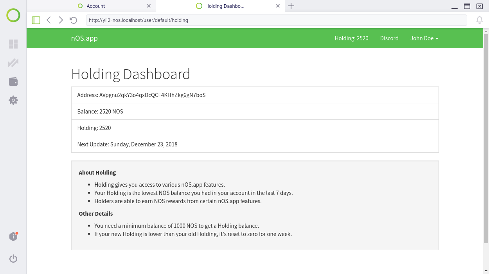Go forward with the right arrow
The height and width of the screenshot is (274, 489).
tap(61, 20)
